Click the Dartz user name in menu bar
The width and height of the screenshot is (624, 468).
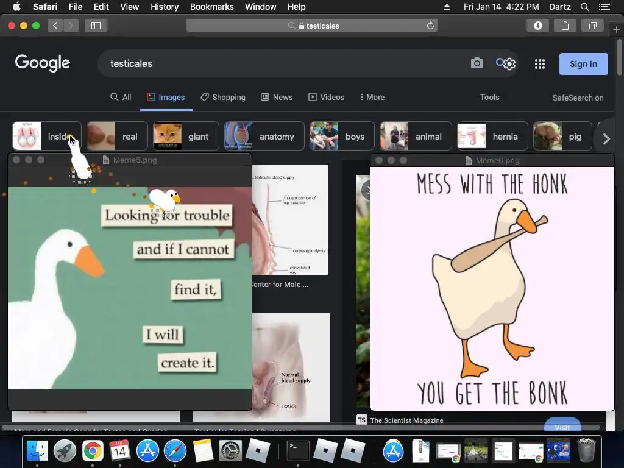(559, 7)
